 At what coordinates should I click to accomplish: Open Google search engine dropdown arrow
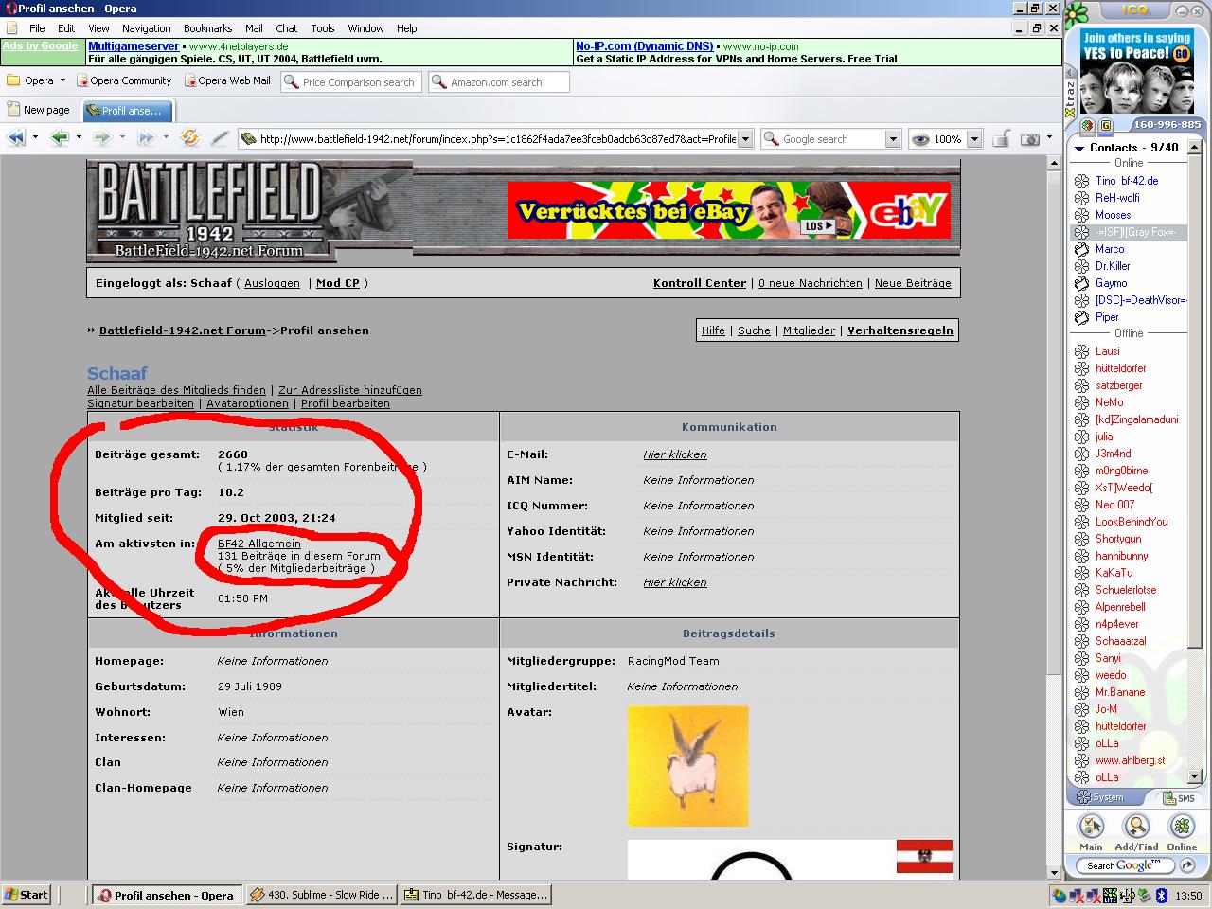click(x=892, y=139)
